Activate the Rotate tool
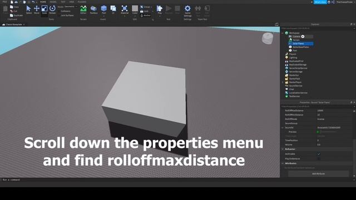The width and height of the screenshot is (356, 200). (x=52, y=9)
